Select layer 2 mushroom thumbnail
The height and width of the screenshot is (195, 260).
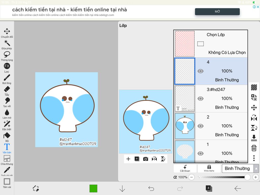pyautogui.click(x=185, y=126)
